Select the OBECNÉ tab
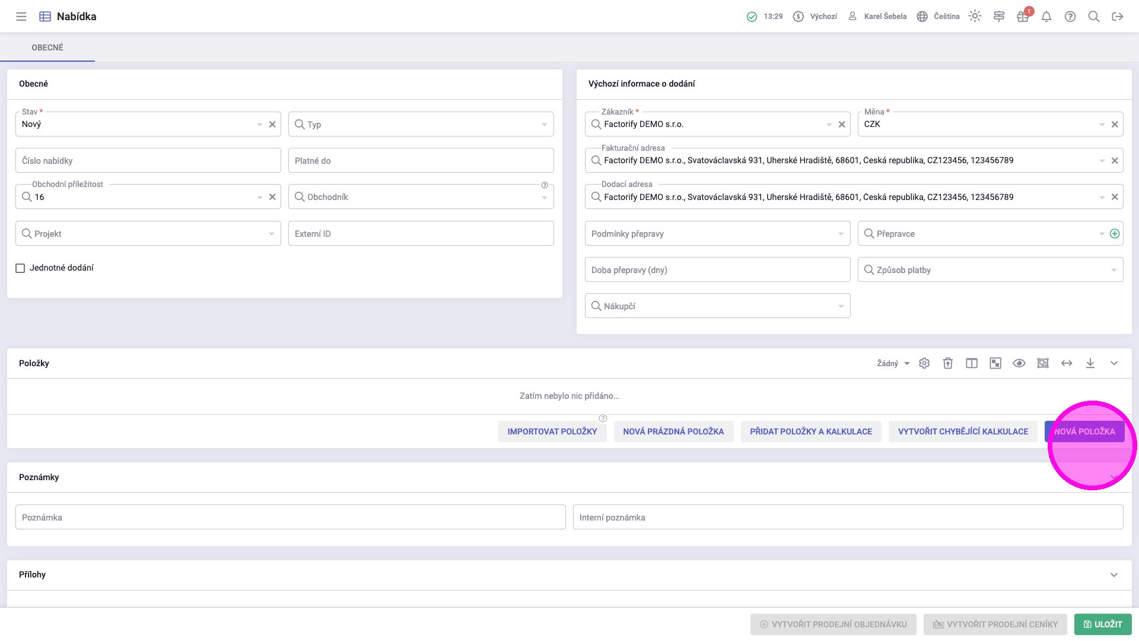Viewport: 1139px width, 641px height. point(47,47)
